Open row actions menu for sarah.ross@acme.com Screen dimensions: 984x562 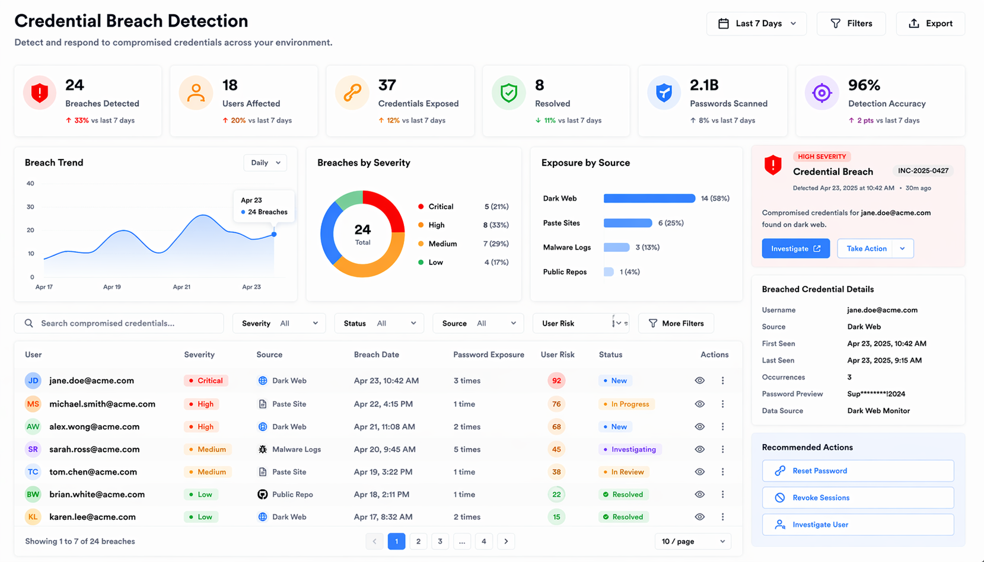tap(722, 449)
